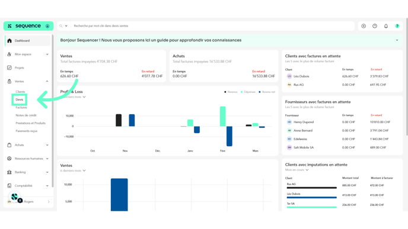Click the Projets checkbox icon
408x229 pixels.
9,68
